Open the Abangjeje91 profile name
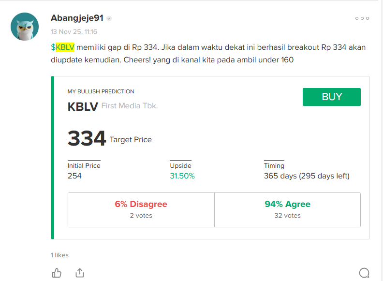 tap(77, 18)
